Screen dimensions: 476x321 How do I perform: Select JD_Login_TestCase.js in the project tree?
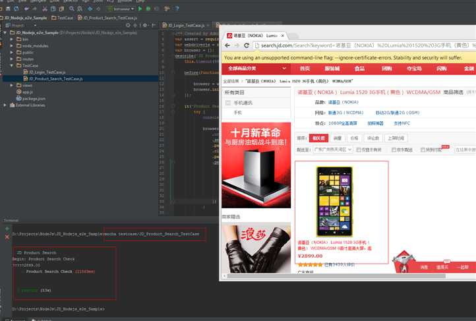click(x=44, y=73)
